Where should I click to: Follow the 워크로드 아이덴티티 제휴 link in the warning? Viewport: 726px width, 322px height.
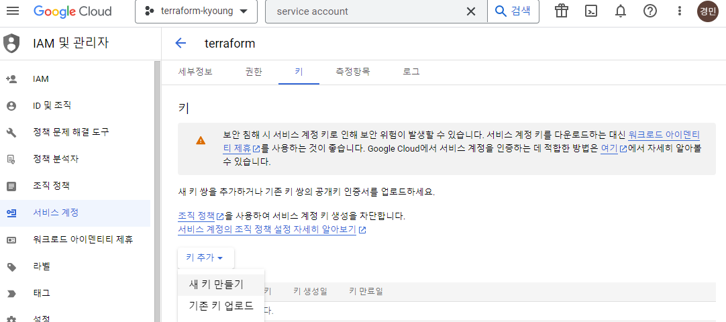pyautogui.click(x=664, y=136)
